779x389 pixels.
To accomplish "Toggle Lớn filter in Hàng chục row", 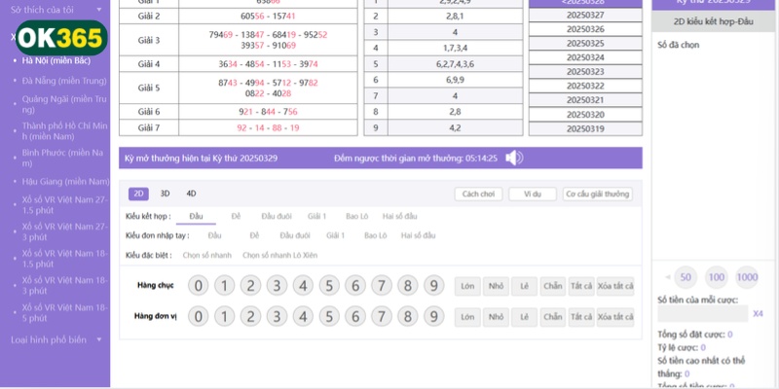I will pos(468,285).
